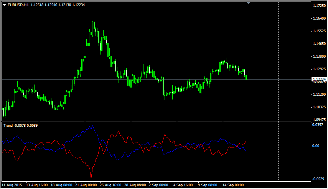Click the 14 Sep 00:00 time label

pyautogui.click(x=233, y=185)
